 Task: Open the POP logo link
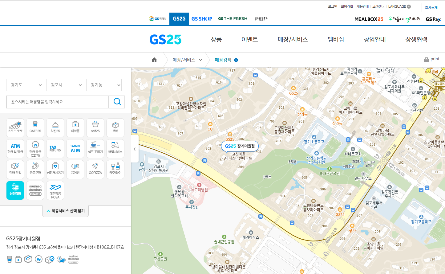(x=261, y=19)
